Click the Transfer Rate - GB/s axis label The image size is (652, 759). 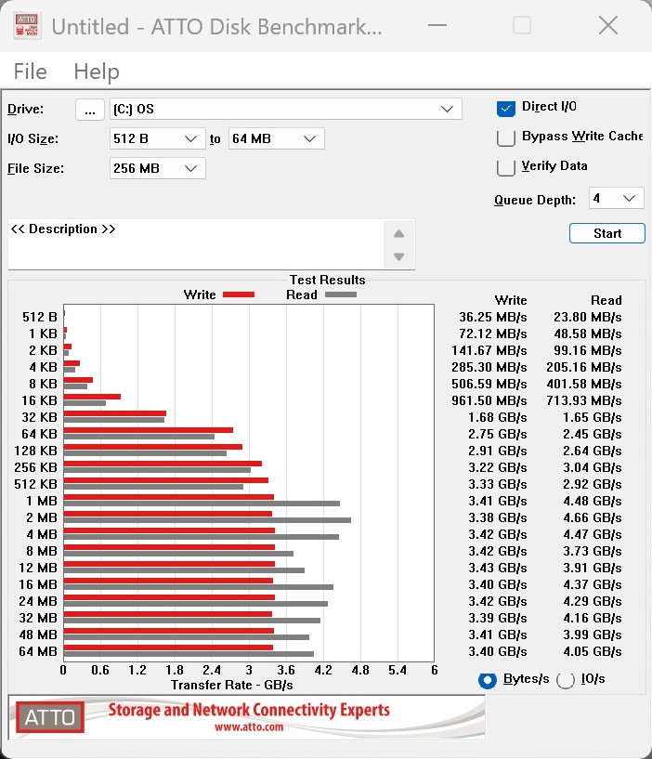232,685
